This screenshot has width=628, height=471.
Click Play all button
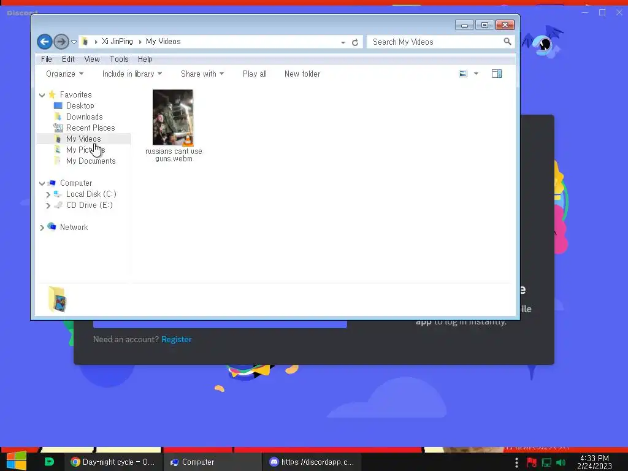pyautogui.click(x=255, y=74)
